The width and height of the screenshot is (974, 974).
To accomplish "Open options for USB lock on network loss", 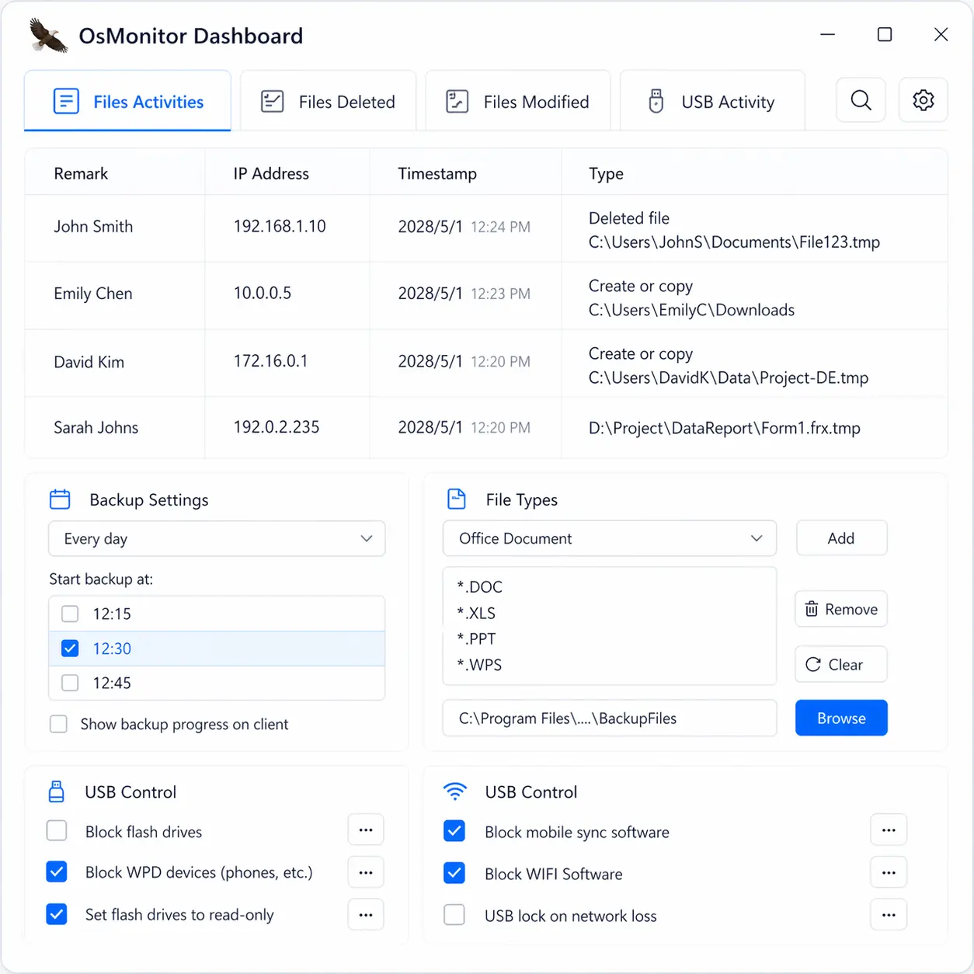I will [889, 914].
